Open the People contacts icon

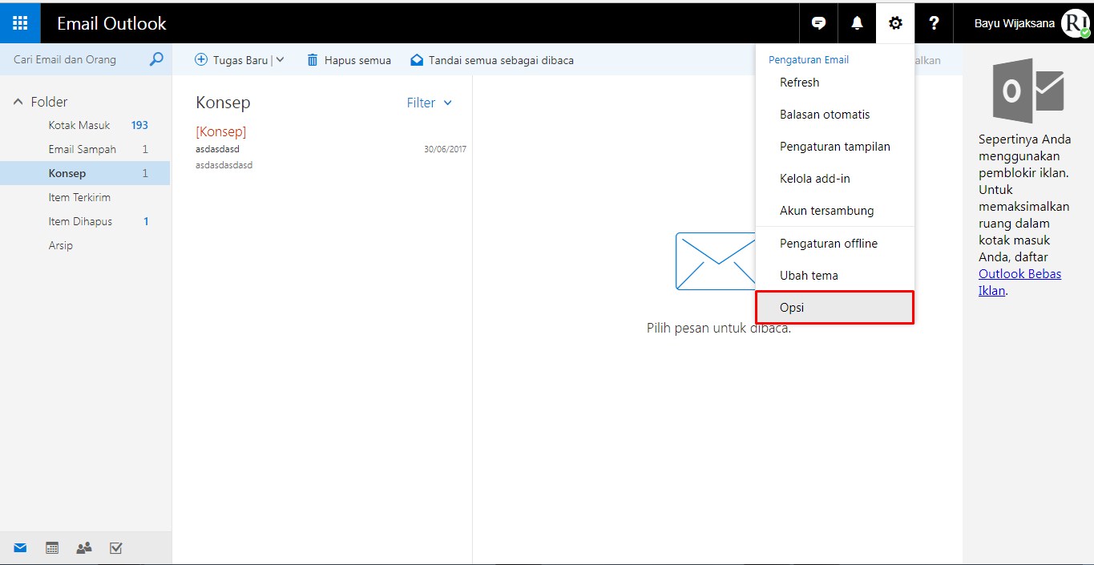[x=83, y=547]
